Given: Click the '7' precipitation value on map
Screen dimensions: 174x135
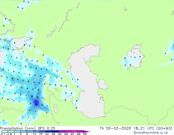Looking at the screenshot, I should tap(39, 83).
